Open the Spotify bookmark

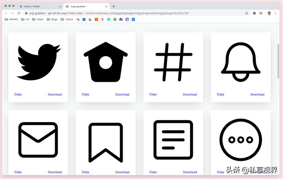pos(115,19)
